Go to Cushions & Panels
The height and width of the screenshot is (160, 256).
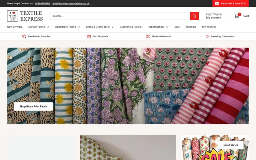(130, 27)
